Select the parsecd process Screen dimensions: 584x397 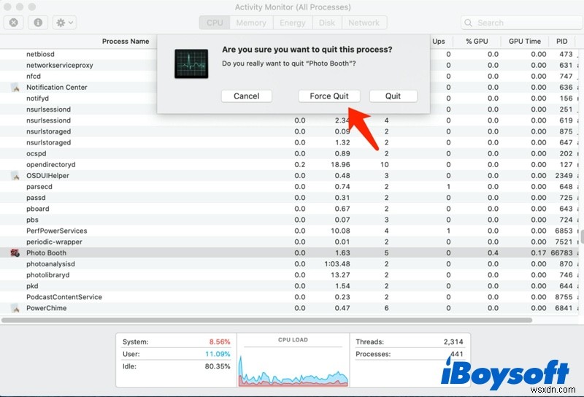pos(39,187)
